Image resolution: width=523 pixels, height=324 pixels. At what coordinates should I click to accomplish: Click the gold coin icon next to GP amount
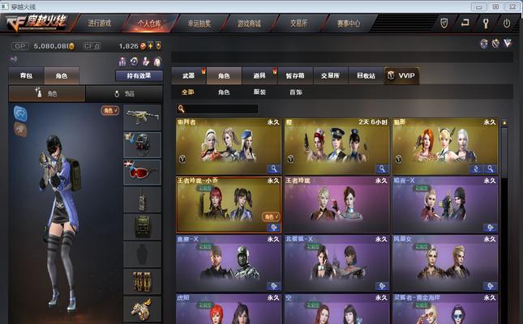click(71, 46)
